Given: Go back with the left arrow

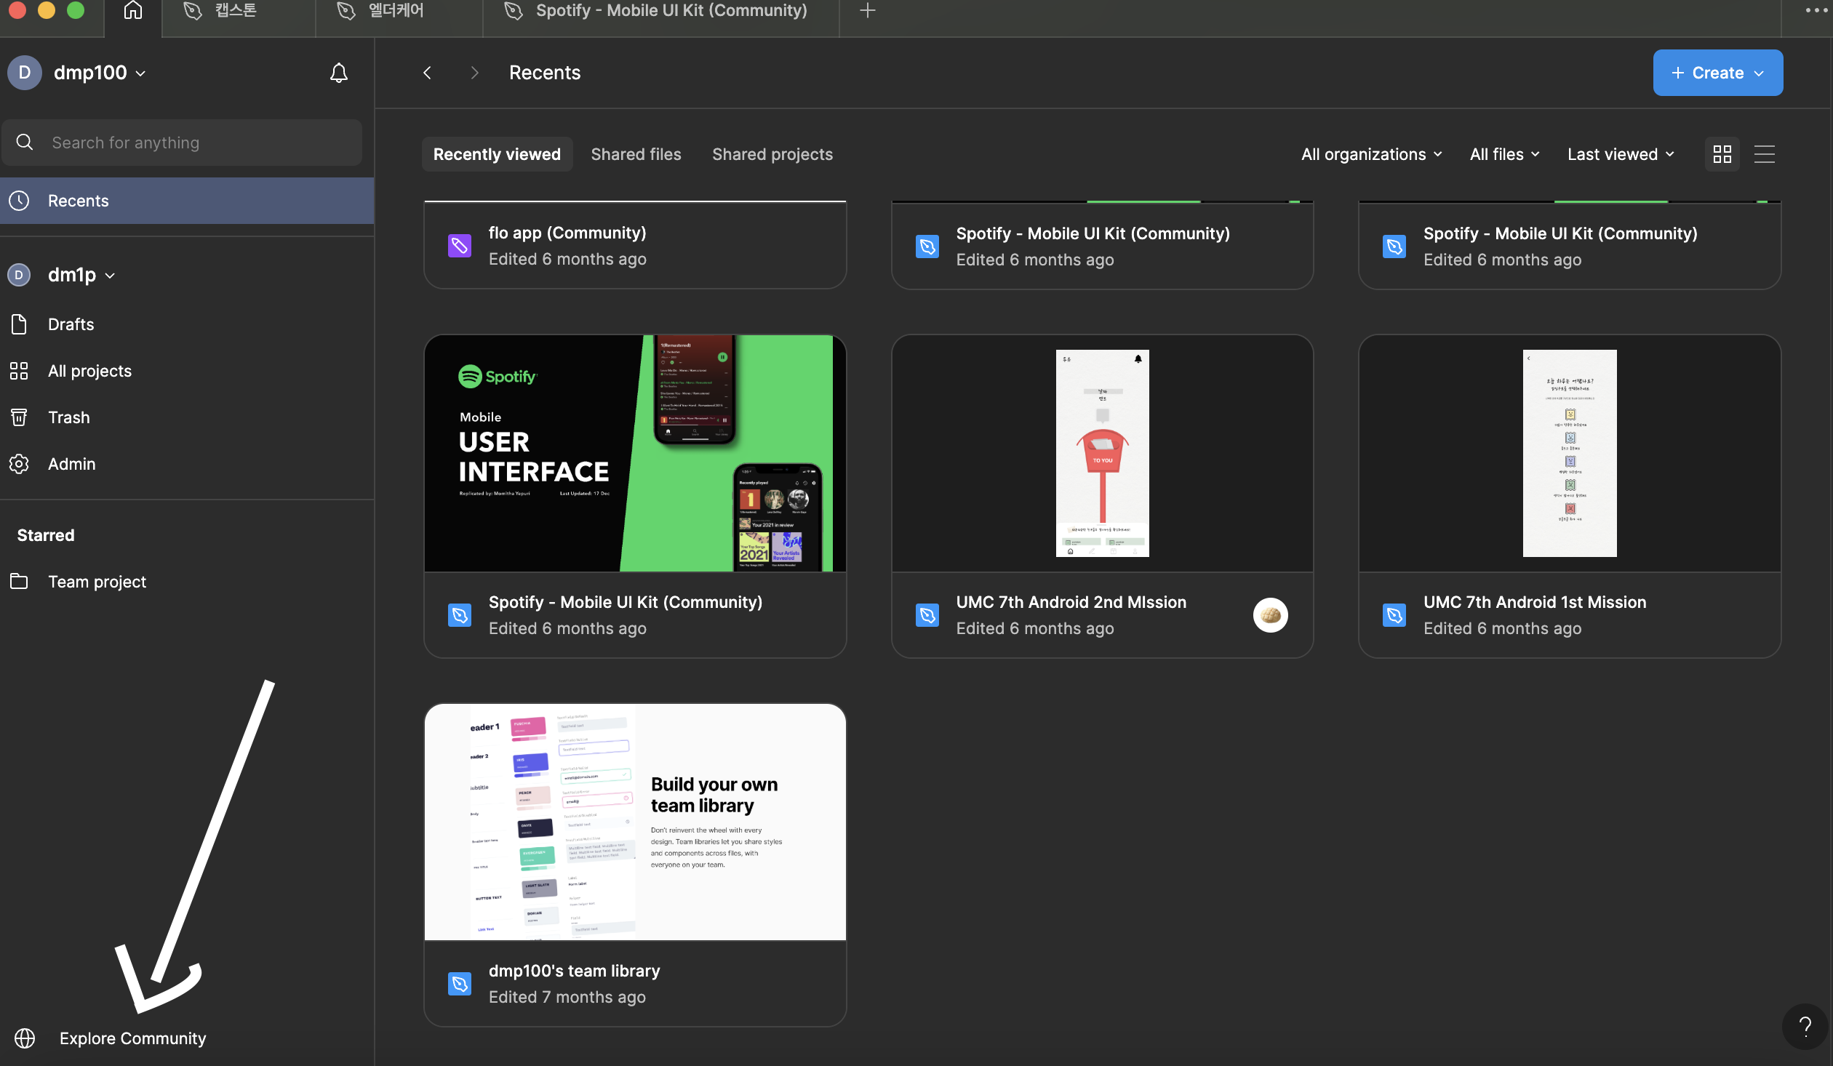Looking at the screenshot, I should click(427, 73).
